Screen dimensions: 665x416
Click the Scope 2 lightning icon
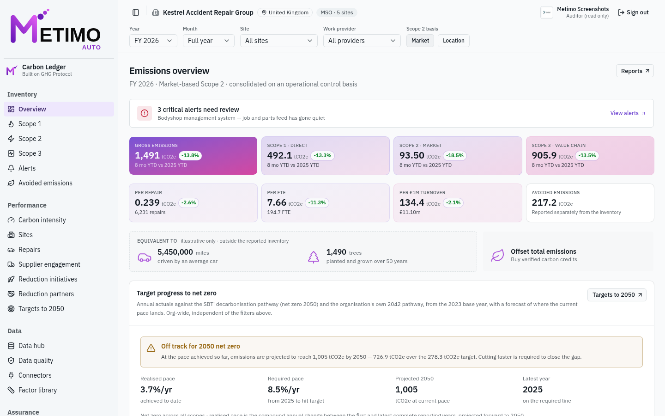tap(11, 139)
